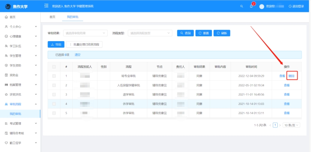Click the notification bell icon

click(251, 6)
